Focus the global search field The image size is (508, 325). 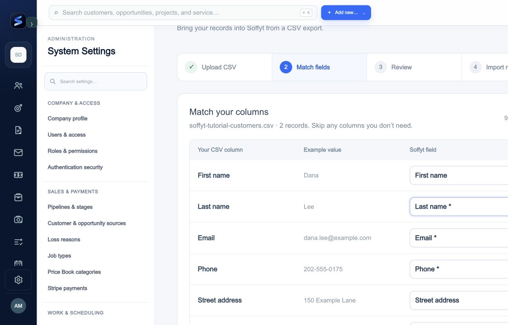click(x=183, y=13)
